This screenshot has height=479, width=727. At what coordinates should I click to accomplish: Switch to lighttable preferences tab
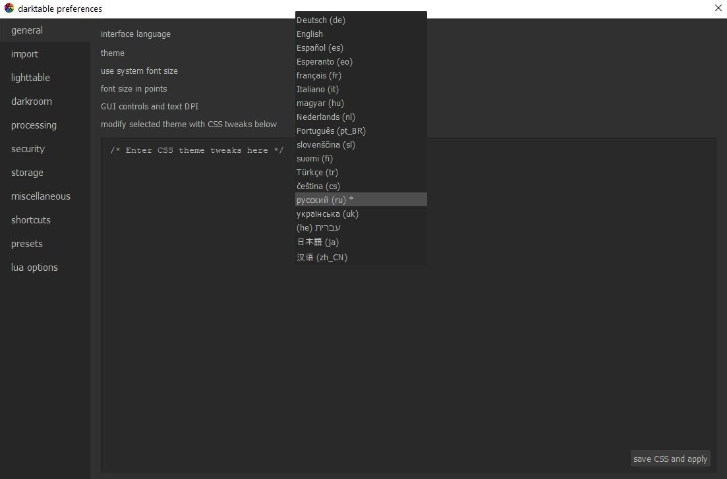point(45,78)
